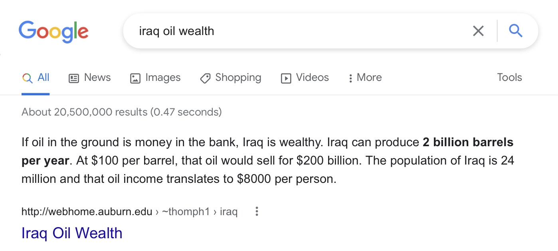Screen dimensions: 558x251
Task: Click the play icon beside Videos
Action: tap(286, 78)
